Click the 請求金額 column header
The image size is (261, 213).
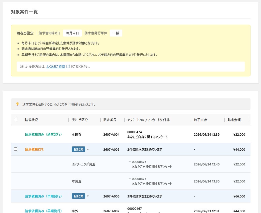tap(234, 120)
